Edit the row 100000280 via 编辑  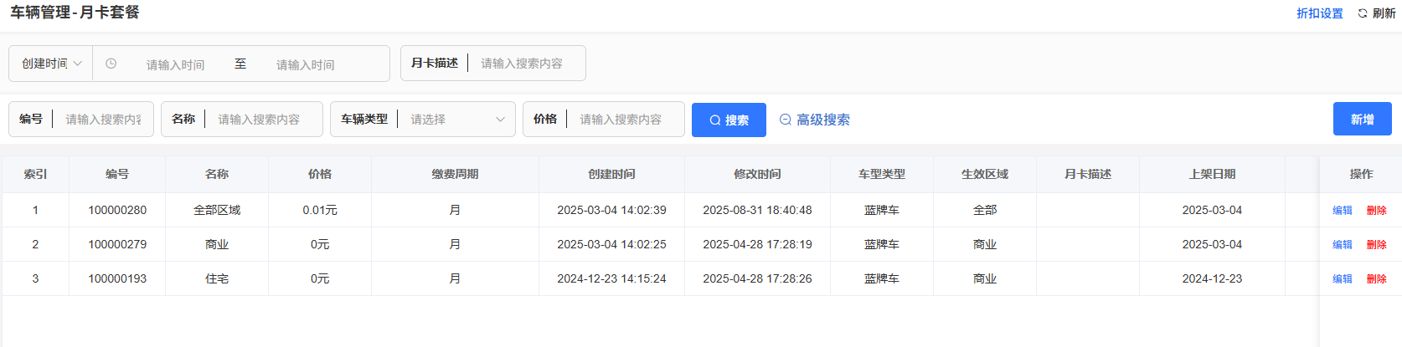tap(1342, 210)
